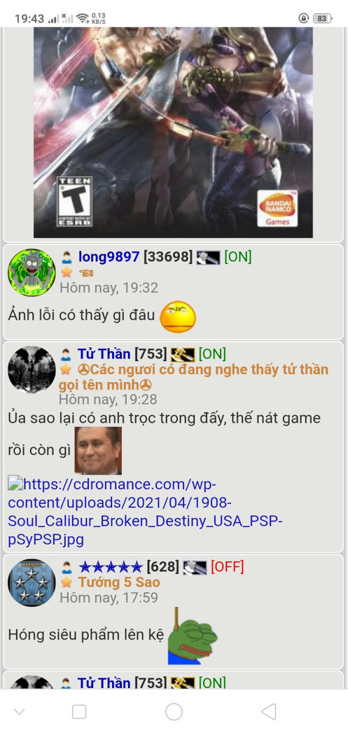
Task: Open the five-star user's avatar
Action: (32, 582)
